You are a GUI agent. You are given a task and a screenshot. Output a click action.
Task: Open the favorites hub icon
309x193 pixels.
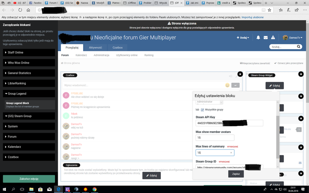click(x=281, y=10)
